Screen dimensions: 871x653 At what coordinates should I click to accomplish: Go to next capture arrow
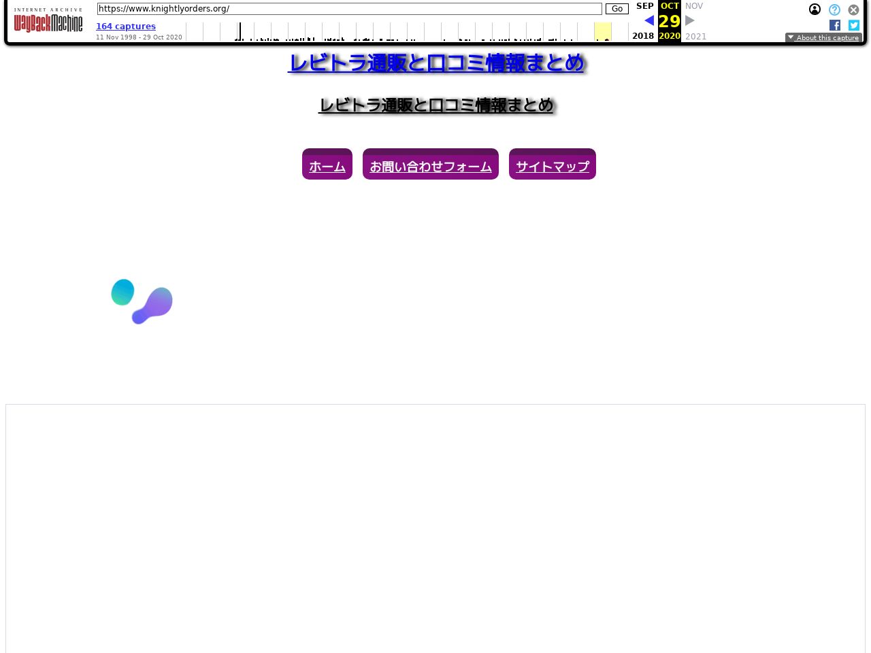[x=690, y=20]
